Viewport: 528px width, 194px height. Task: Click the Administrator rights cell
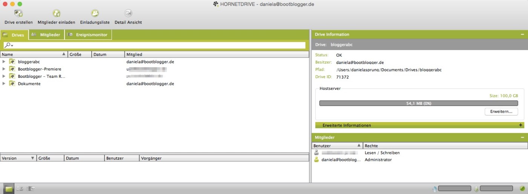pyautogui.click(x=378, y=160)
